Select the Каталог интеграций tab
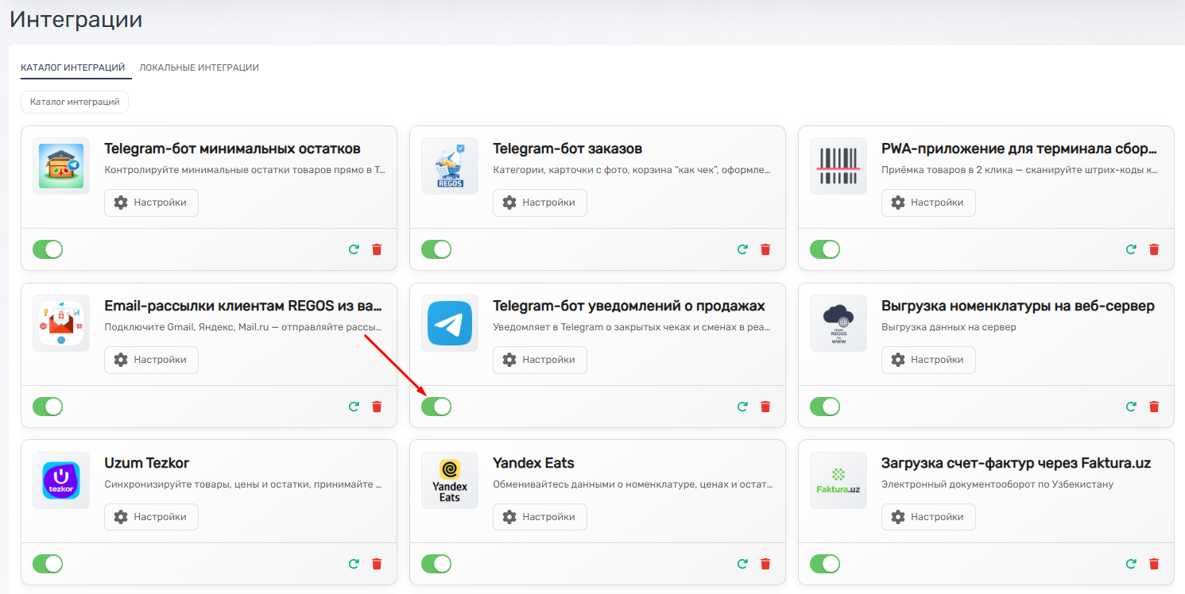The image size is (1185, 594). pos(73,67)
